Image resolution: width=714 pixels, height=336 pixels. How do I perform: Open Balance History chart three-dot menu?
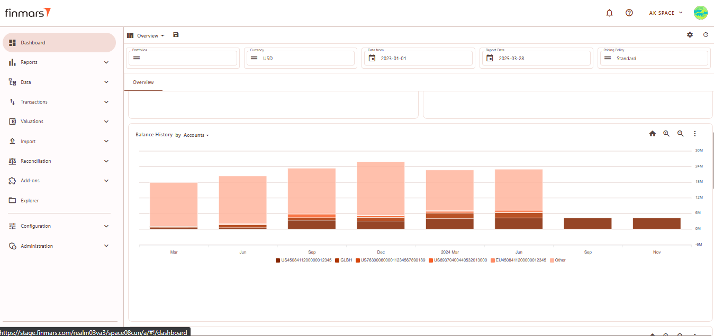coord(695,134)
